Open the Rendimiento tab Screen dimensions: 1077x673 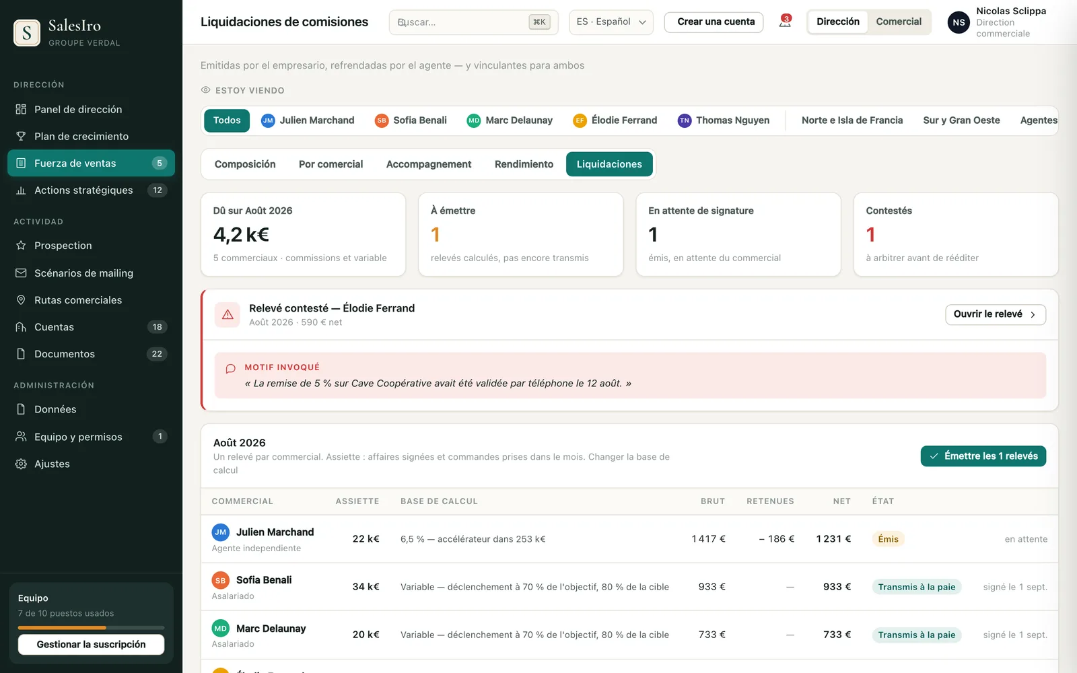coord(524,164)
